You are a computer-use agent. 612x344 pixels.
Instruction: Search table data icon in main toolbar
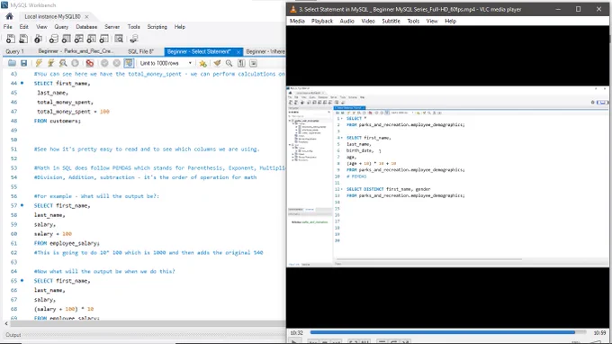[119, 39]
